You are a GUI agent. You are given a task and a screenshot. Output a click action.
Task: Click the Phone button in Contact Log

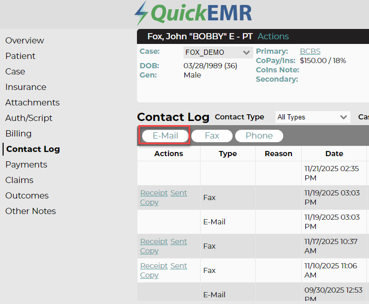(x=259, y=135)
